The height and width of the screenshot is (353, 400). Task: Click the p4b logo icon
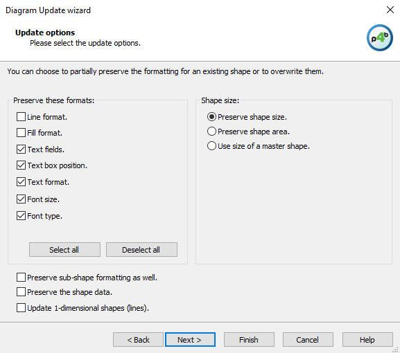pyautogui.click(x=380, y=37)
